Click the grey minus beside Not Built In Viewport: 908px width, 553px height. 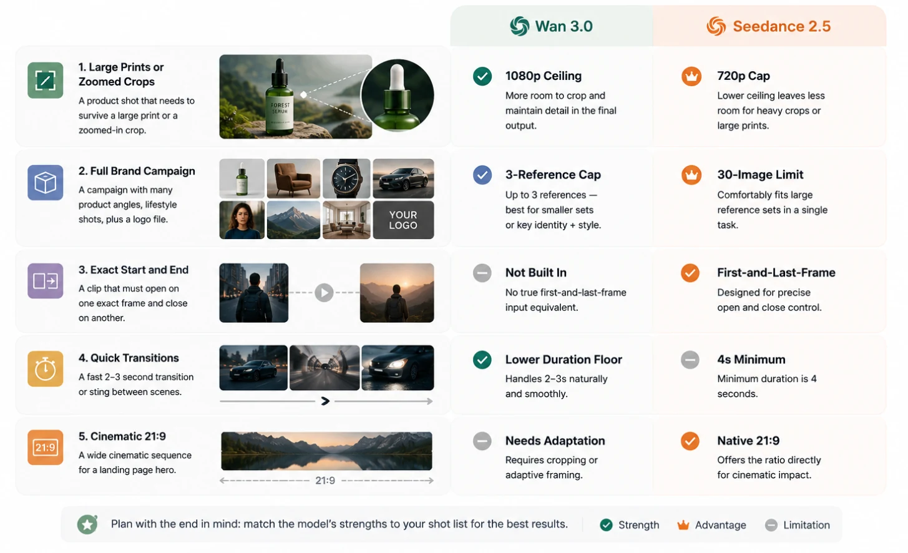(482, 273)
